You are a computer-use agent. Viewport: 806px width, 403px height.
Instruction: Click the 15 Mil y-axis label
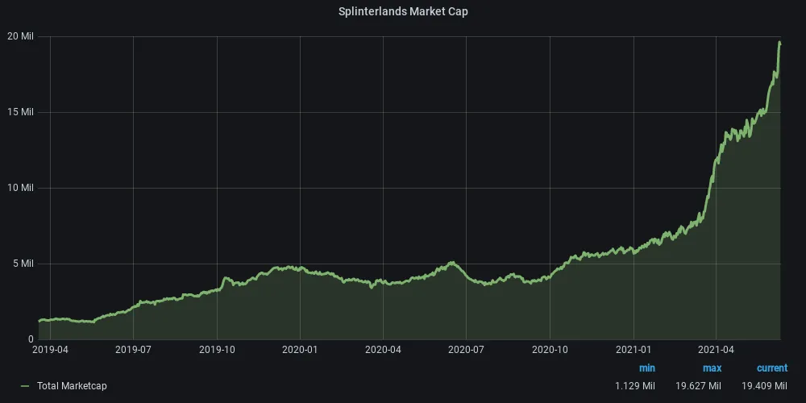tap(21, 112)
